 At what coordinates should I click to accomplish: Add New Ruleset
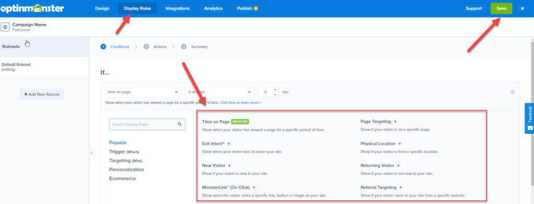point(42,94)
